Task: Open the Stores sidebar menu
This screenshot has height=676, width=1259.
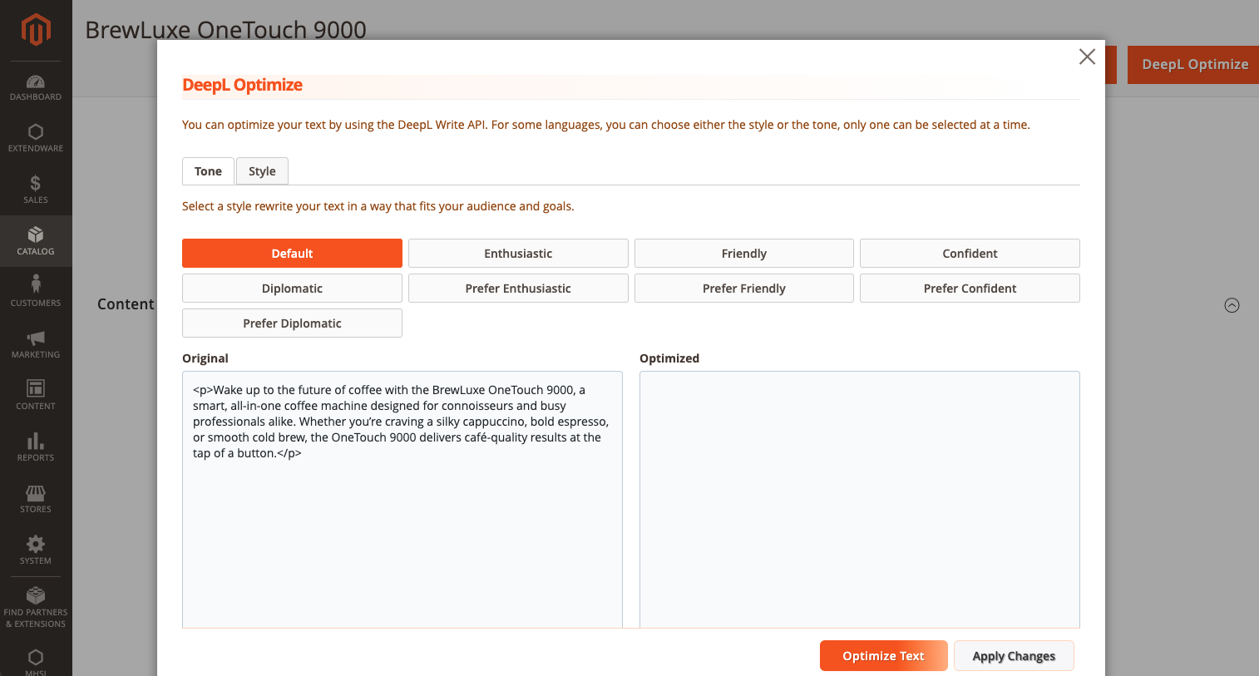Action: tap(36, 499)
